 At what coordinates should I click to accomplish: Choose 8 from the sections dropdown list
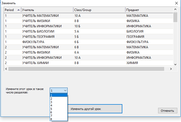[58, 119]
